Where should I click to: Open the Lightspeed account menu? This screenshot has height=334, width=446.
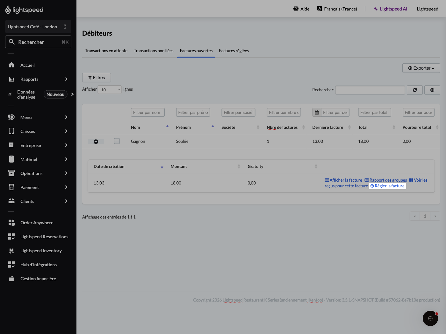[428, 9]
